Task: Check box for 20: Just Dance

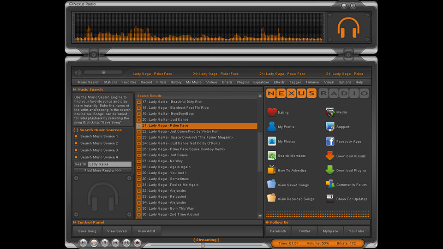Action: point(139,120)
